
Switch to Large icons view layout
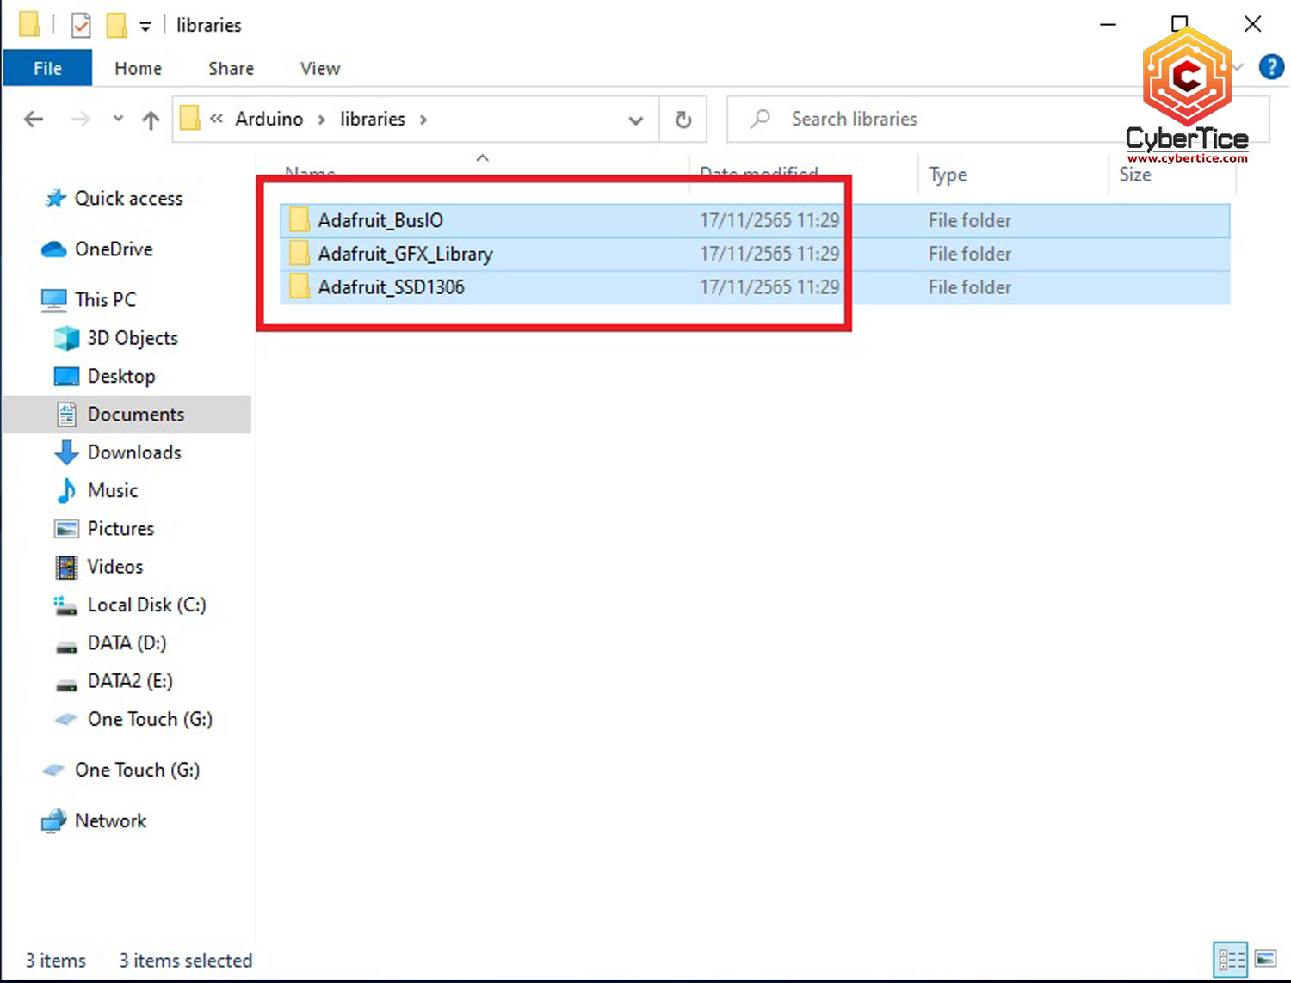(x=1265, y=960)
